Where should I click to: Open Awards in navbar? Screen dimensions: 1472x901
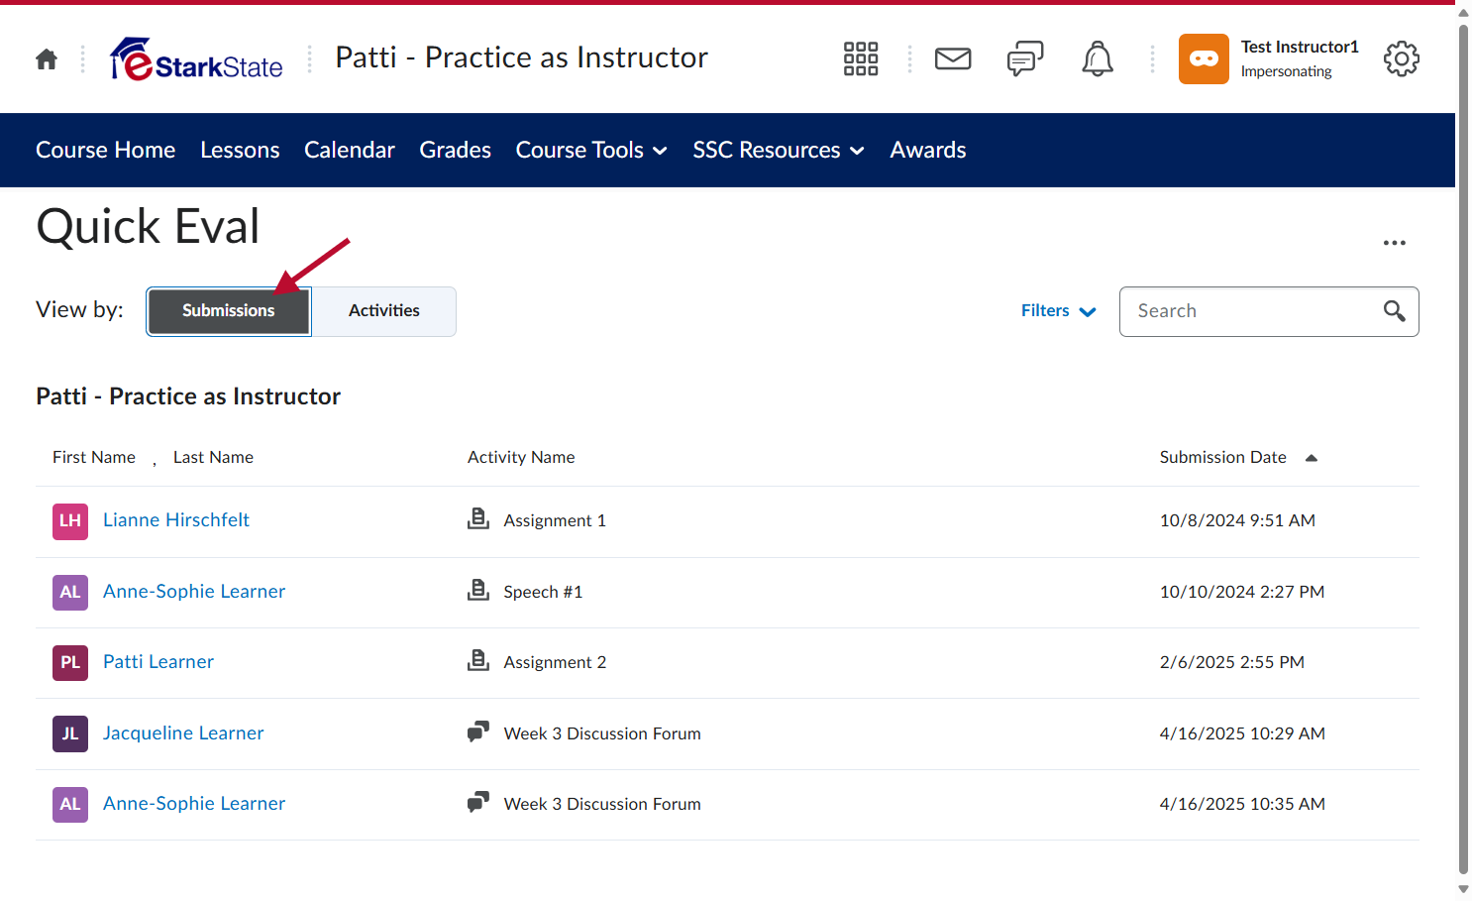[928, 150]
